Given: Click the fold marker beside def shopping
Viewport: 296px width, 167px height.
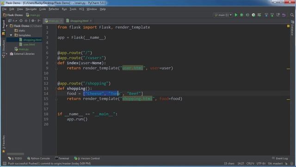Looking at the screenshot, I should coord(56,89).
